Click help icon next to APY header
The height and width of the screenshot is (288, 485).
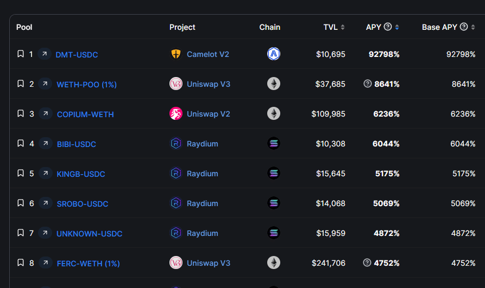coord(388,27)
